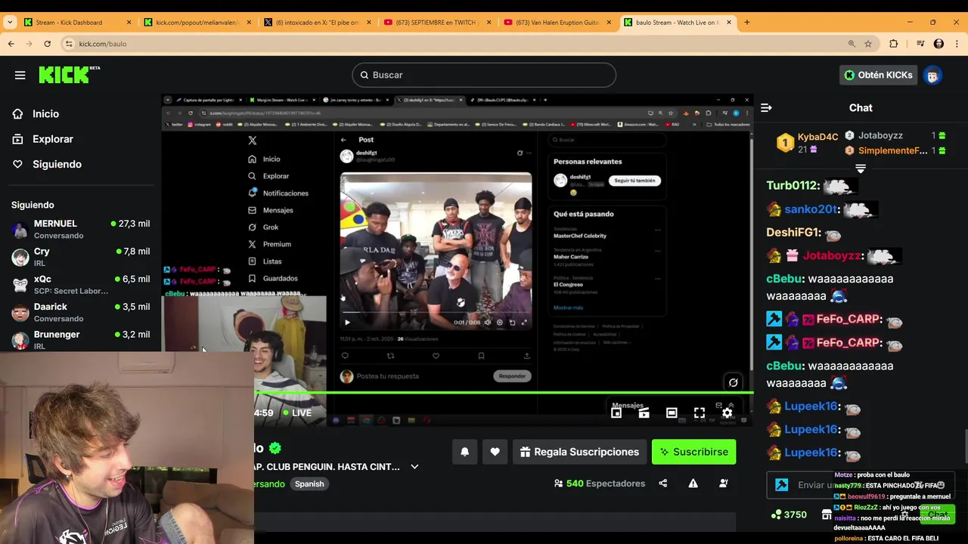Open player settings gear icon
The height and width of the screenshot is (544, 968).
pyautogui.click(x=727, y=413)
